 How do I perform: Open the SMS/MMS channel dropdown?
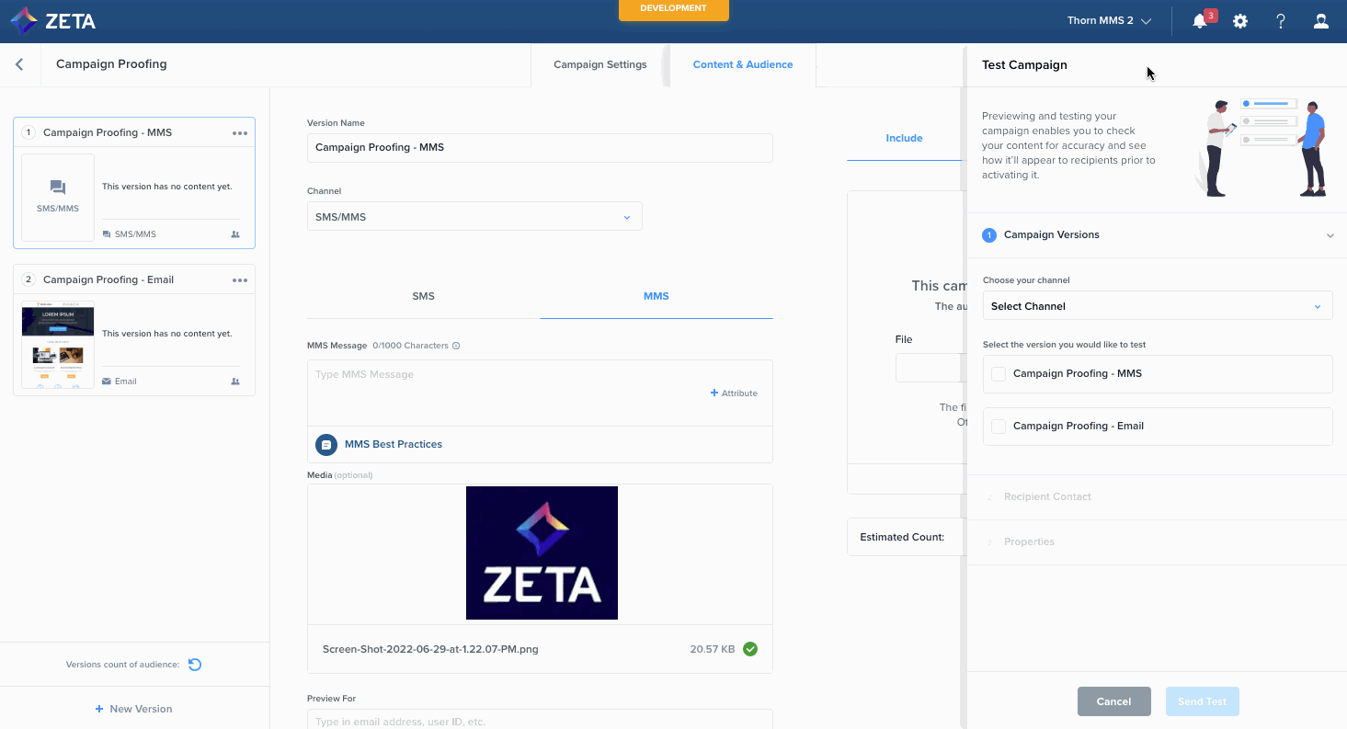coord(474,217)
